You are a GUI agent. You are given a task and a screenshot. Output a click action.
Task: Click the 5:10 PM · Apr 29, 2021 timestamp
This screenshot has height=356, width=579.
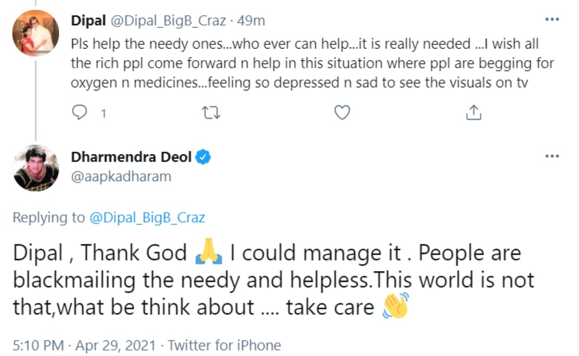85,345
